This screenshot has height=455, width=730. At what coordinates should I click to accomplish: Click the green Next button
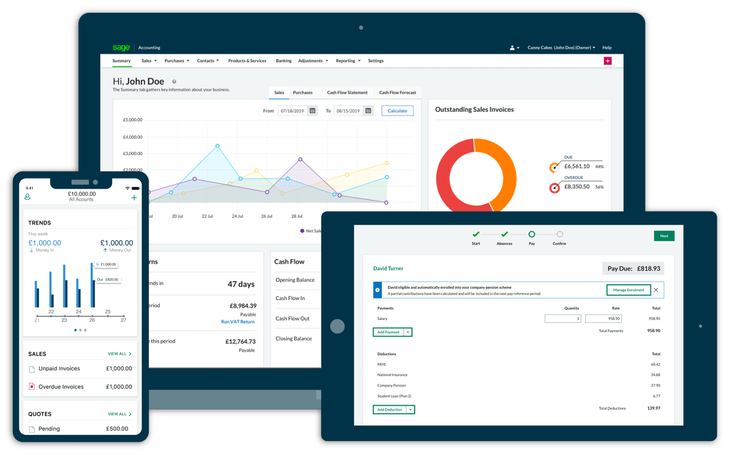[664, 236]
